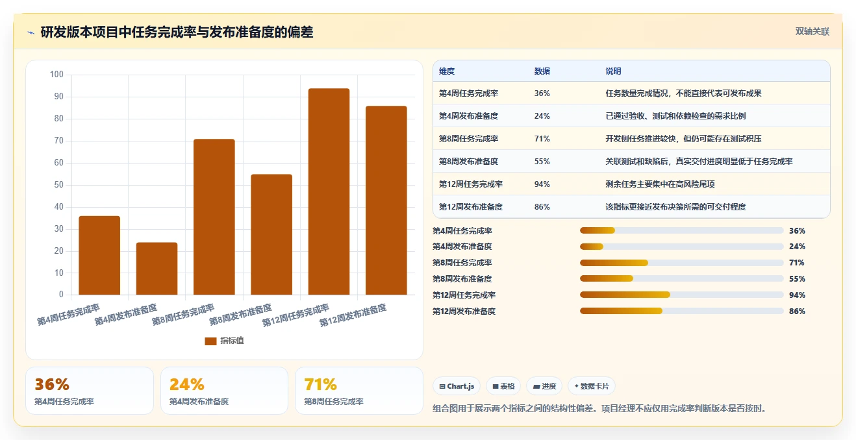Viewport: 856px width, 440px height.
Task: Click the 第8周任务完成率 x-axis label under the chart
Action: pyautogui.click(x=183, y=315)
